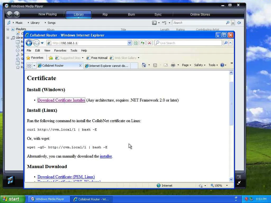
Task: Open the File menu
Action: click(29, 50)
